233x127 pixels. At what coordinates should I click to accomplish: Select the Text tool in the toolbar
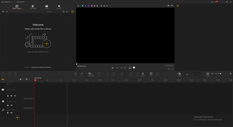pyautogui.click(x=151, y=74)
